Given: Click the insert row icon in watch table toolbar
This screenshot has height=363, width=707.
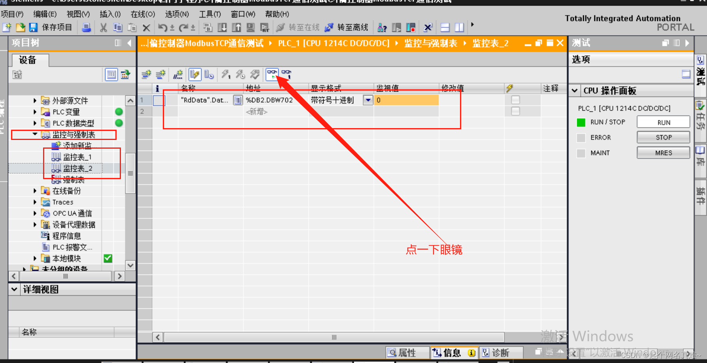Looking at the screenshot, I should click(x=146, y=74).
